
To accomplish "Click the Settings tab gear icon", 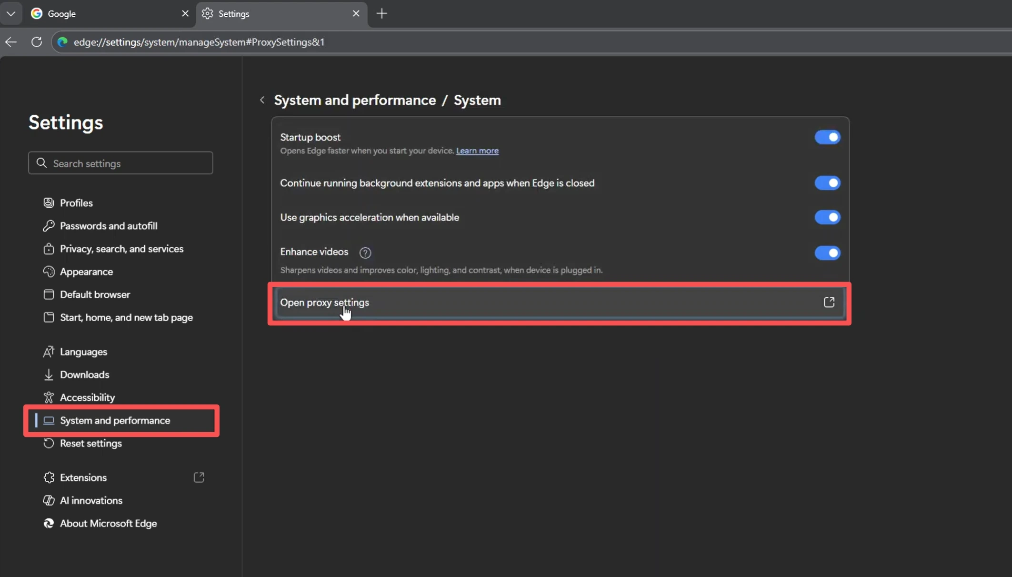I will 207,13.
